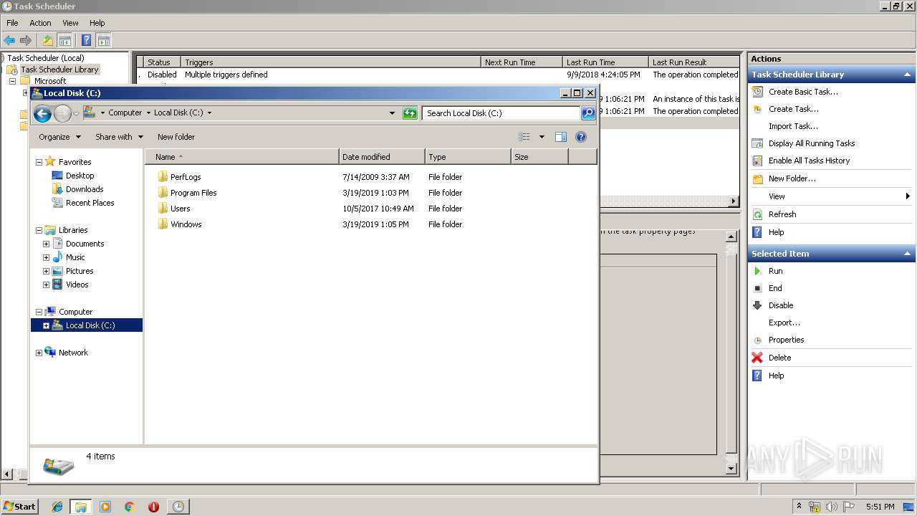The height and width of the screenshot is (516, 917).
Task: Open the File menu
Action: click(12, 23)
